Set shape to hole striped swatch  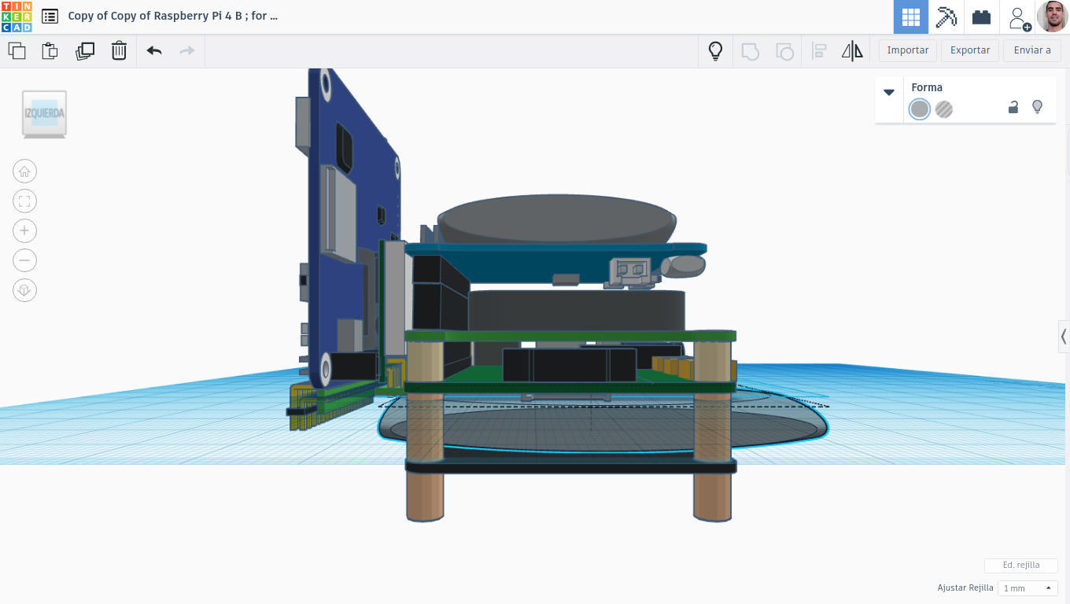coord(944,109)
